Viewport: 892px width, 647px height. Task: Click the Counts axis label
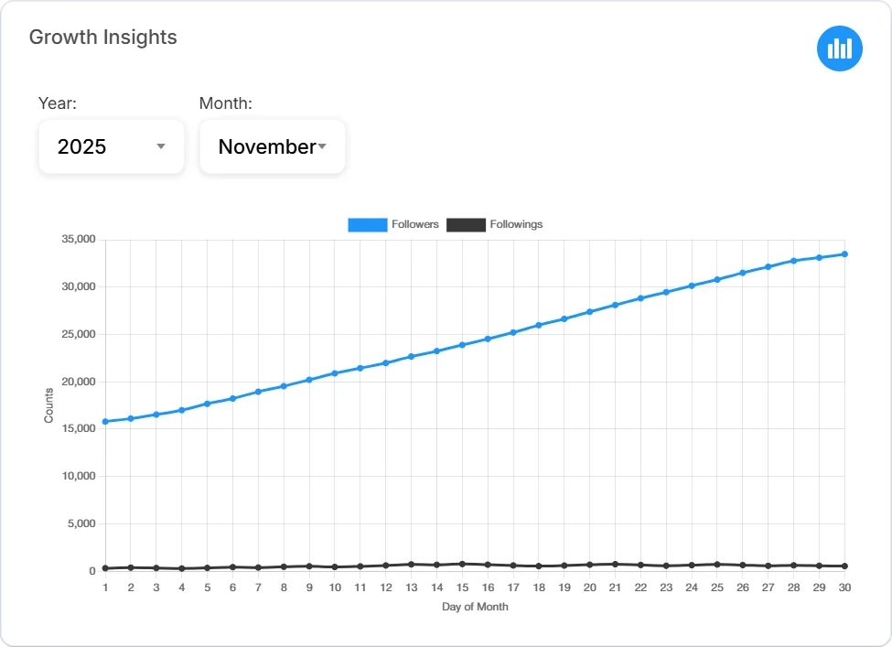(48, 404)
